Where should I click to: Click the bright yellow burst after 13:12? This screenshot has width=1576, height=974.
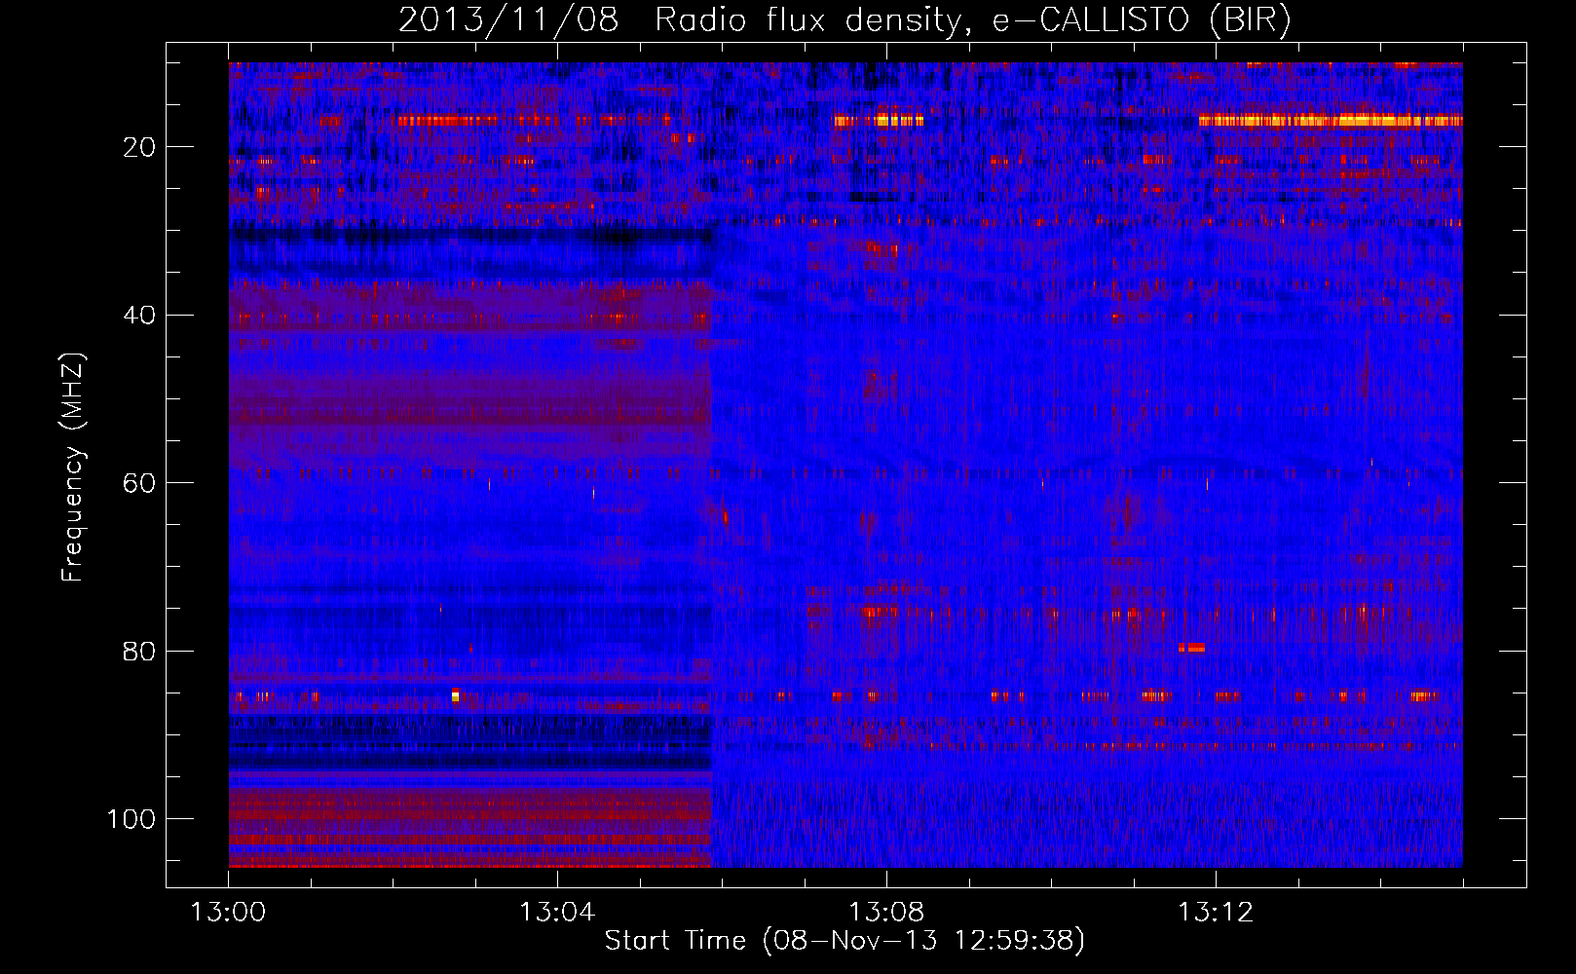click(1331, 121)
